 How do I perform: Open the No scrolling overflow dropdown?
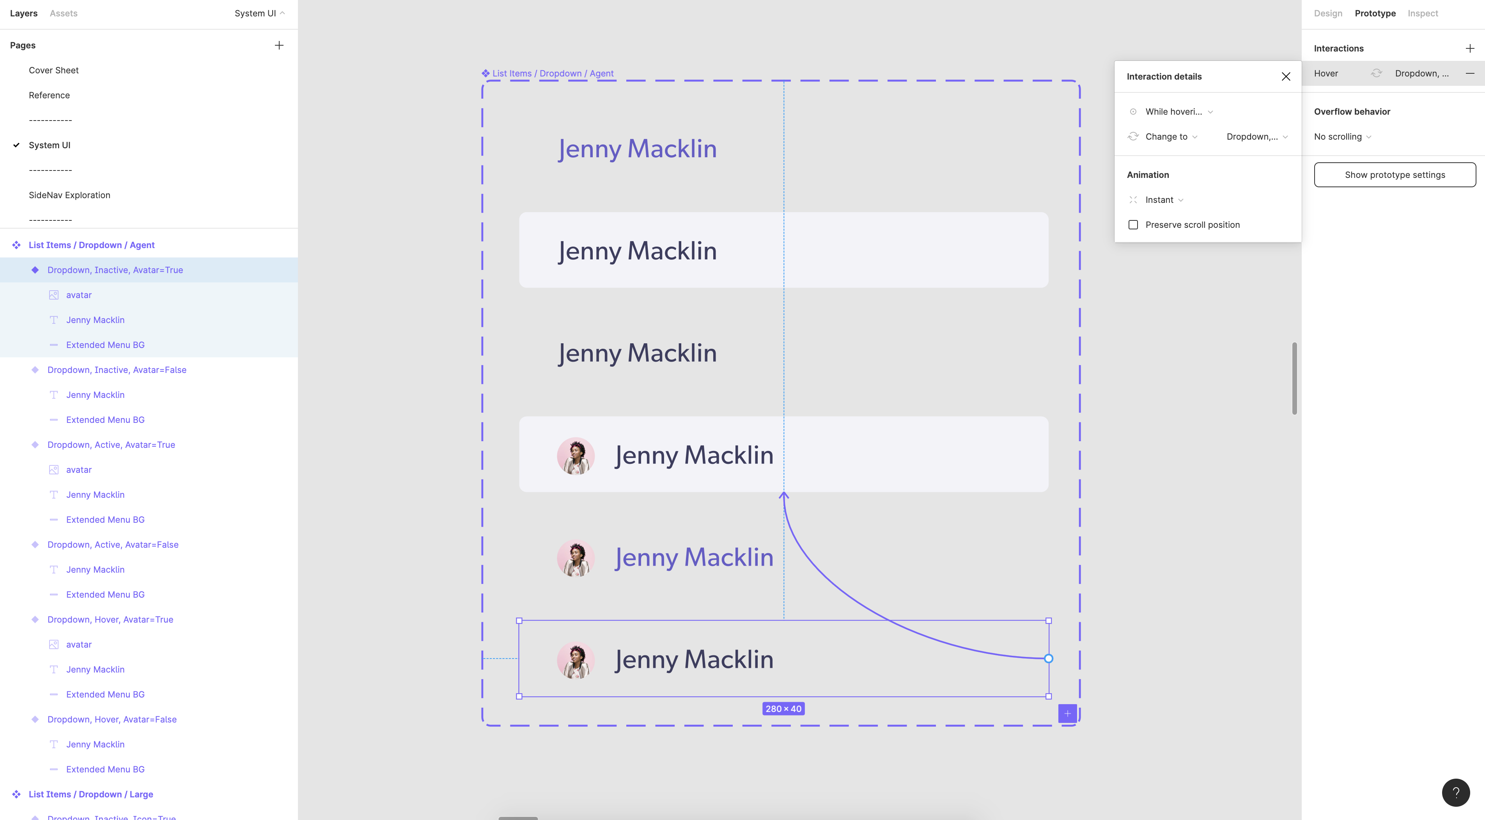pos(1343,137)
